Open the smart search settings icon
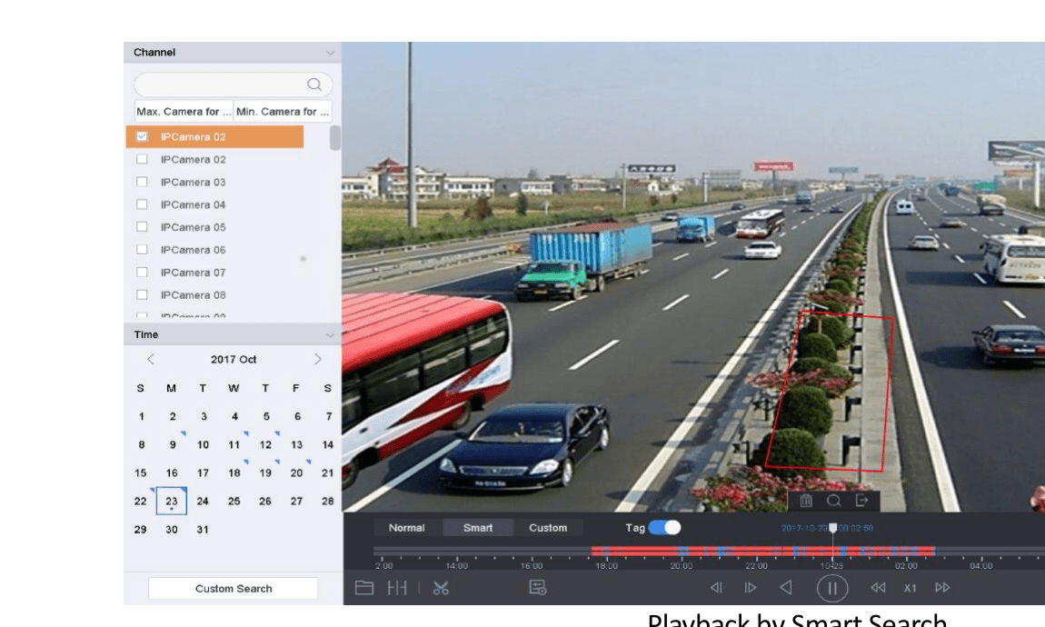 coord(538,588)
